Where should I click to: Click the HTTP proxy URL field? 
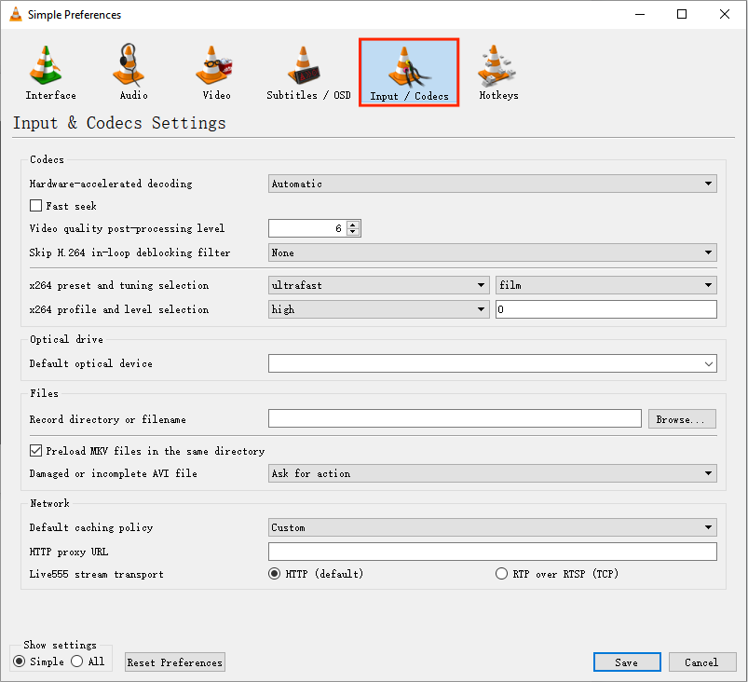[x=493, y=552]
